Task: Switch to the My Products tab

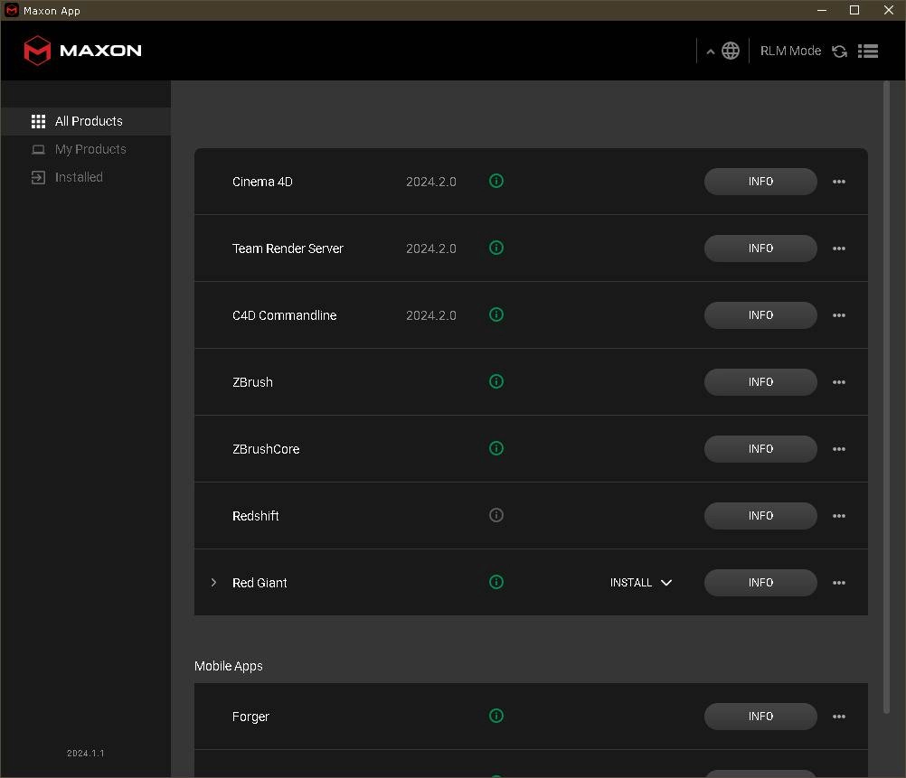Action: point(86,150)
